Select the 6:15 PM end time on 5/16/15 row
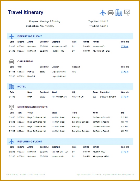Viewport: 140px width, 181px height. pos(124,126)
